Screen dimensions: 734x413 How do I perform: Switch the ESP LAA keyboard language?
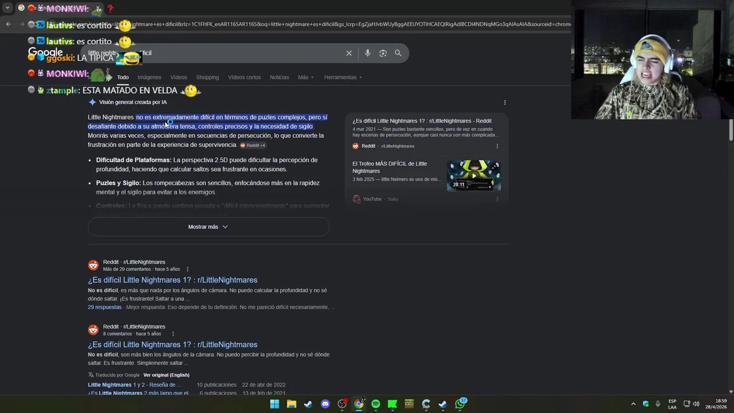tap(672, 404)
